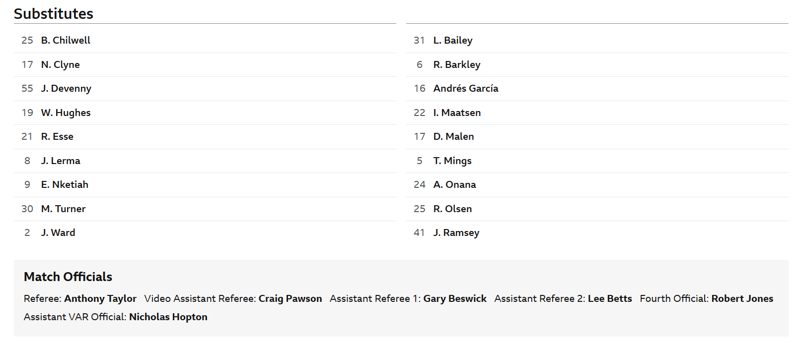
Task: Select J. Ward in the list
Action: 58,232
